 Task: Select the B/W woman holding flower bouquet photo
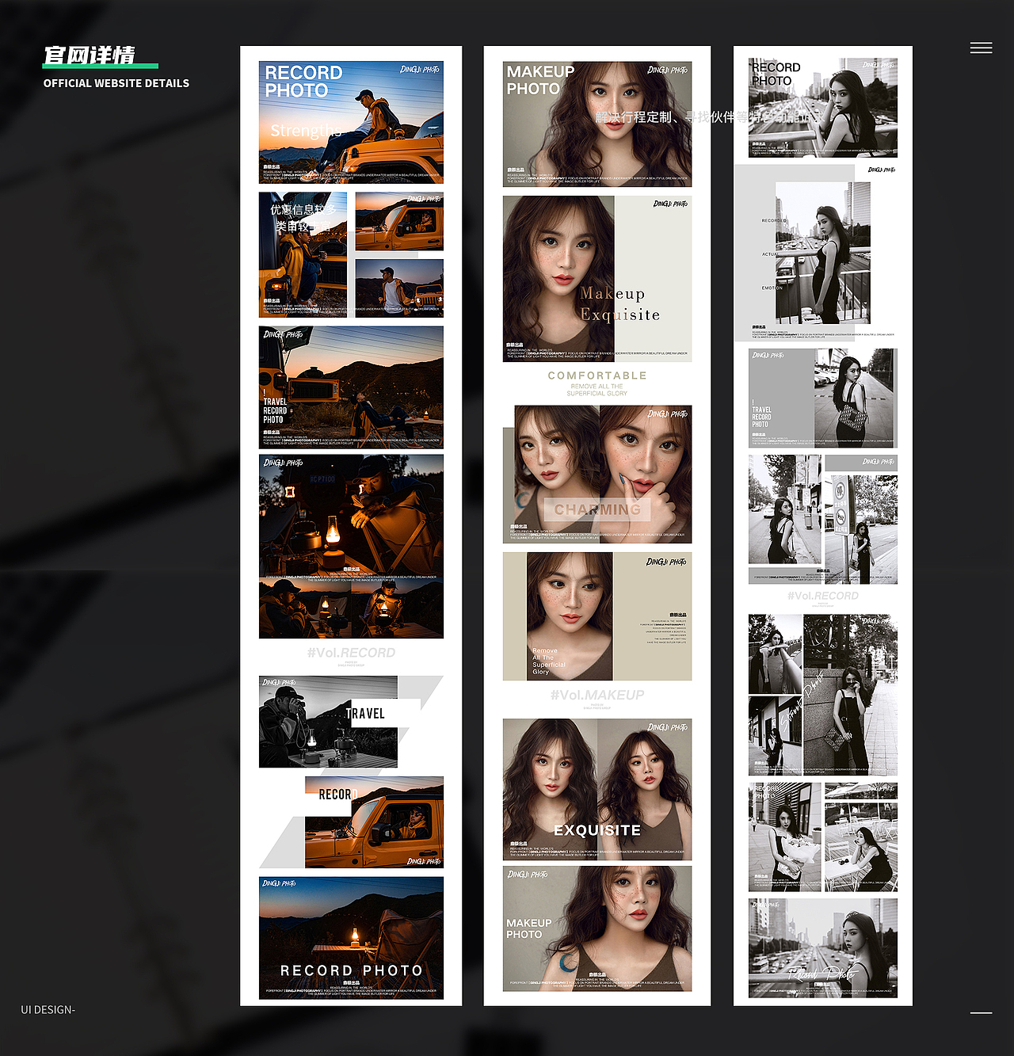pyautogui.click(x=784, y=837)
